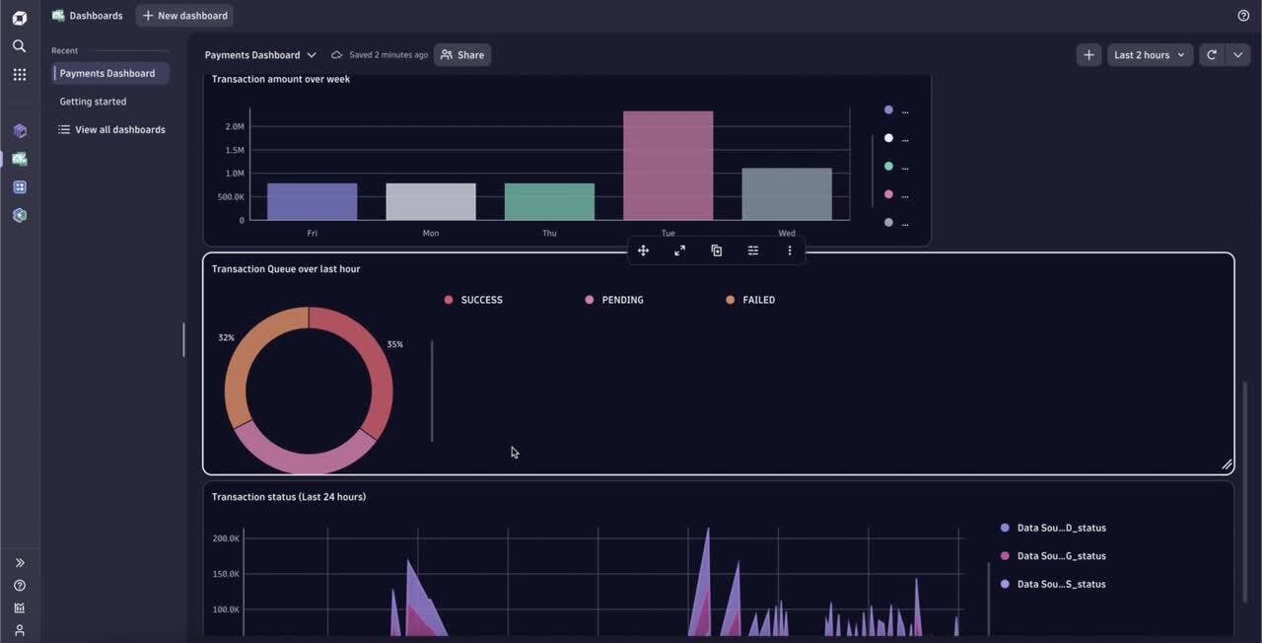Open Getting started in the sidebar

(93, 102)
